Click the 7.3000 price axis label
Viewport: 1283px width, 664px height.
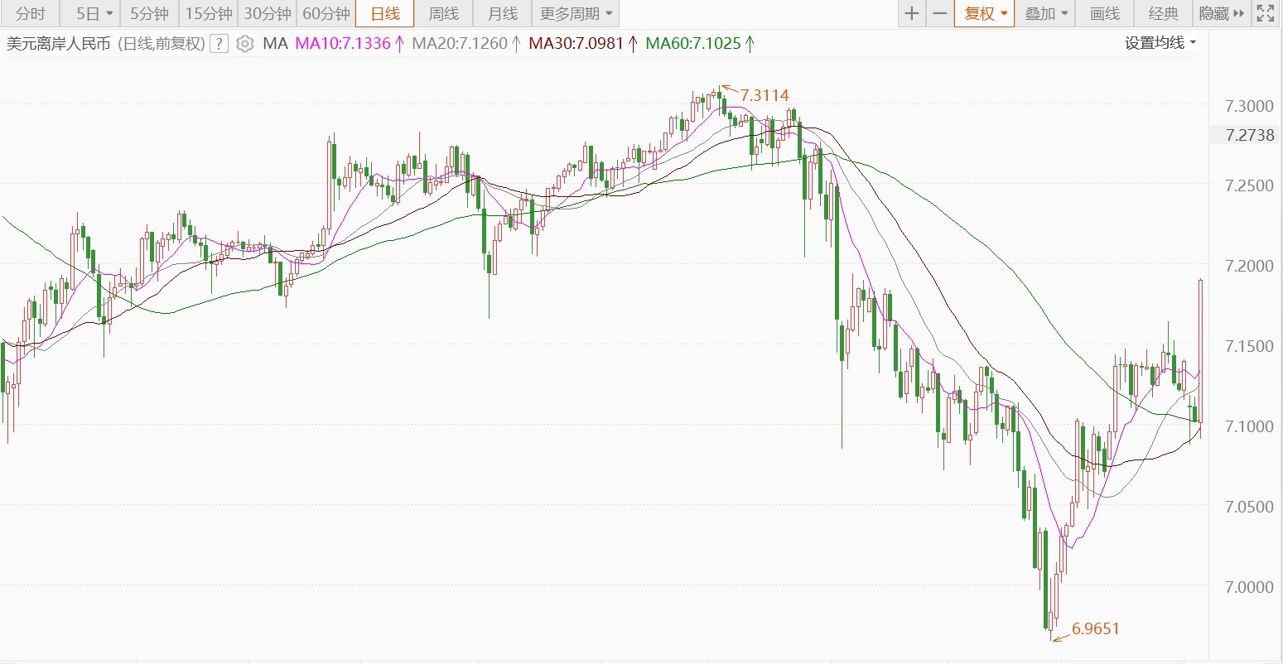(x=1249, y=107)
